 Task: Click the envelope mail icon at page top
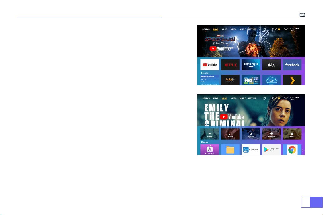click(302, 15)
